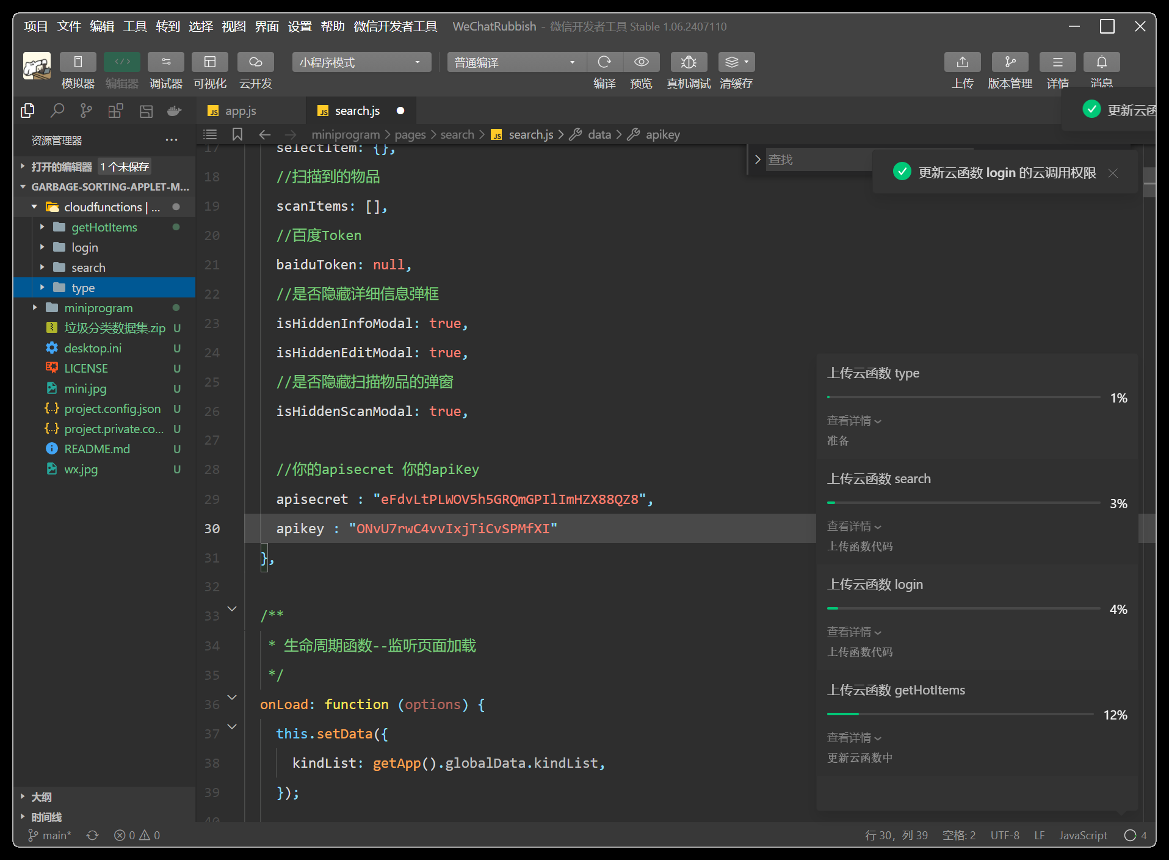Click the preview eye icon

(641, 62)
